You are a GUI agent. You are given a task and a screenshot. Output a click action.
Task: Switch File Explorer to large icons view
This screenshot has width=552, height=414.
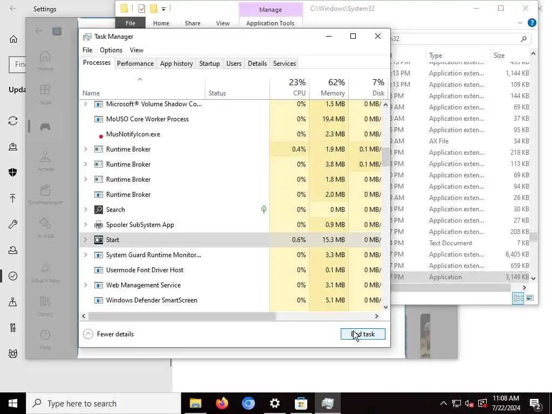tap(530, 298)
